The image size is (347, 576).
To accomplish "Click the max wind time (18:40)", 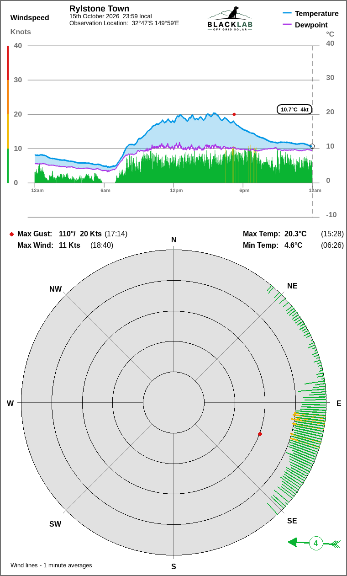I will [102, 245].
